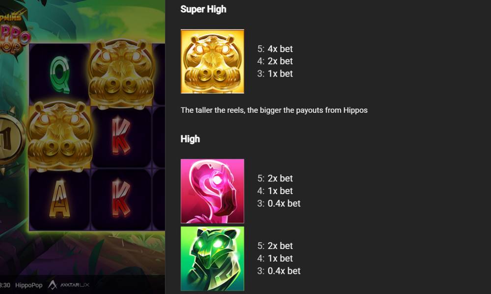Select the green jaguar paytable symbol
Screen dimensions: 491x294
(x=212, y=259)
